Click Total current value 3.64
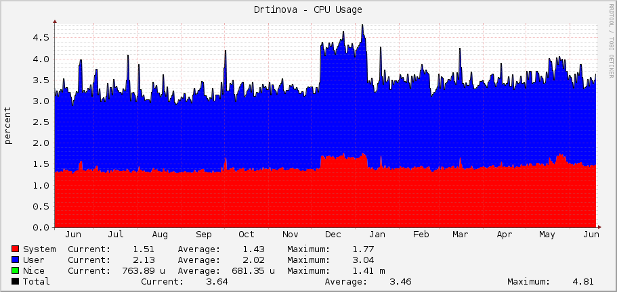 [217, 281]
